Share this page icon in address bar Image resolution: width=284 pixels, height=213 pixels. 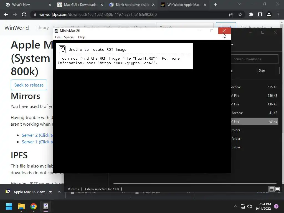coord(231,14)
